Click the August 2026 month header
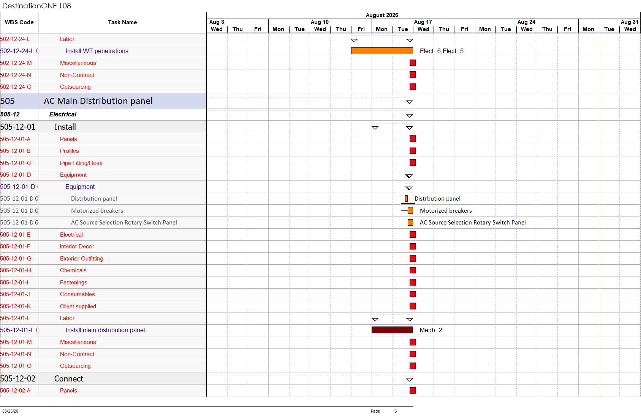The height and width of the screenshot is (416, 641). 382,15
